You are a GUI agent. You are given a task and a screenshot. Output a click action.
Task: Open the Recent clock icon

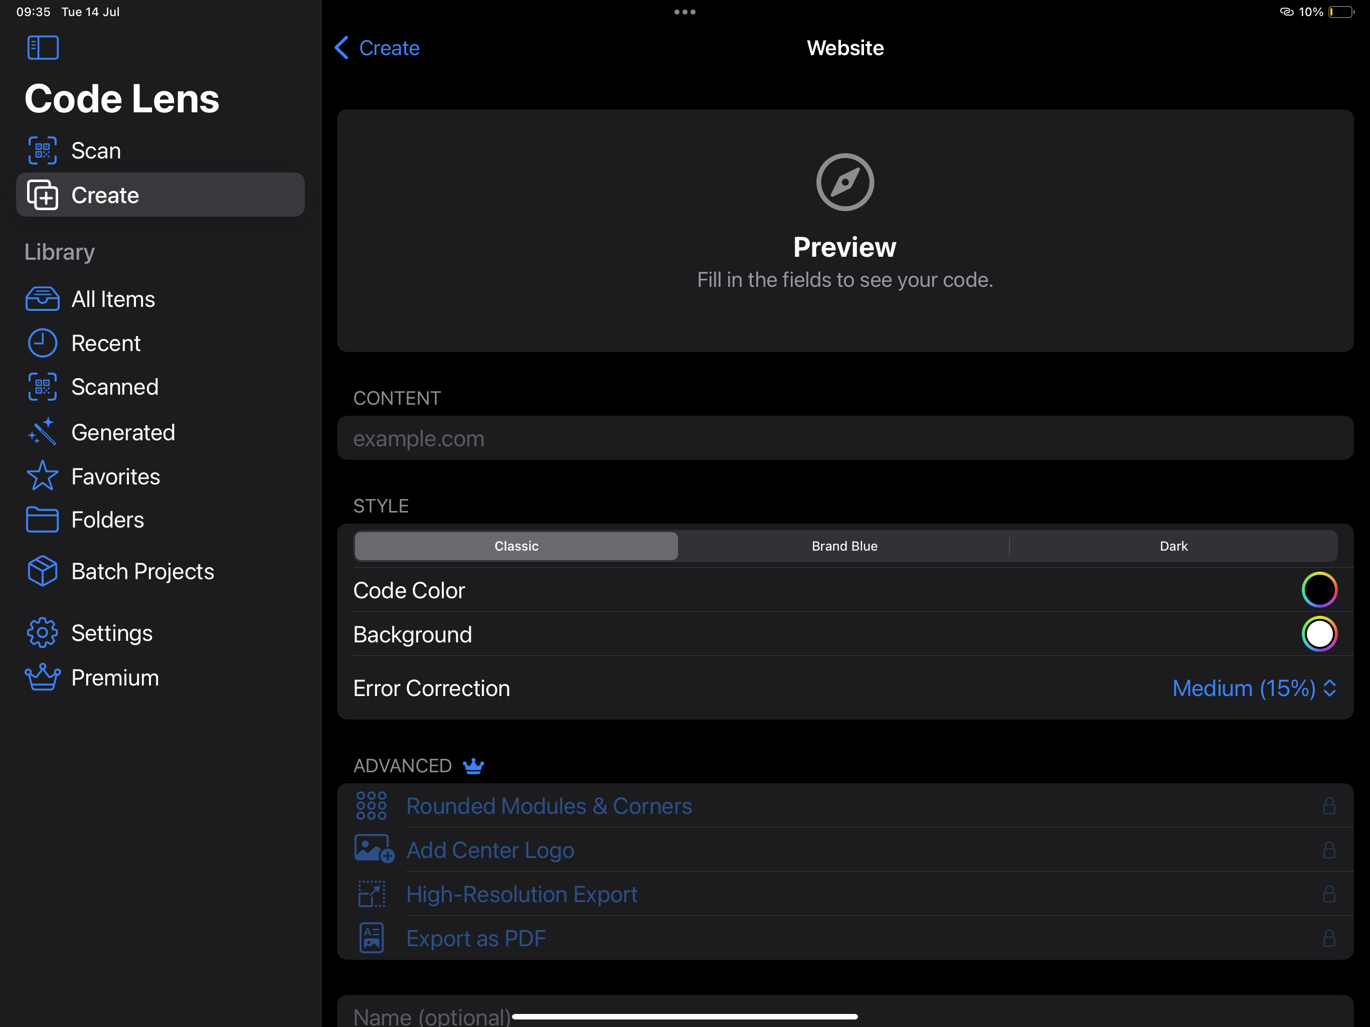coord(42,343)
